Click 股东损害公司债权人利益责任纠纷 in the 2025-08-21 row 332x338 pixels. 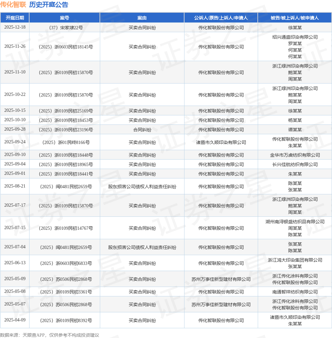[142, 187]
